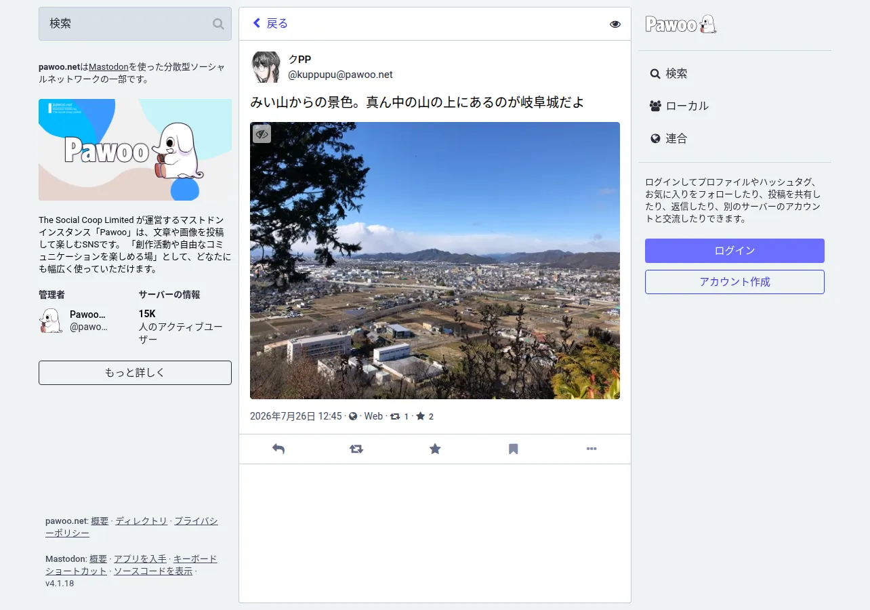Open the Pawoo logo in the right sidebar

[x=681, y=24]
